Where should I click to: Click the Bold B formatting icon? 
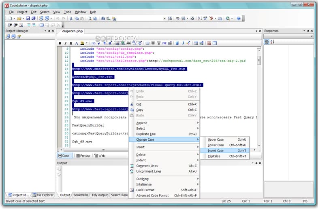click(60, 43)
